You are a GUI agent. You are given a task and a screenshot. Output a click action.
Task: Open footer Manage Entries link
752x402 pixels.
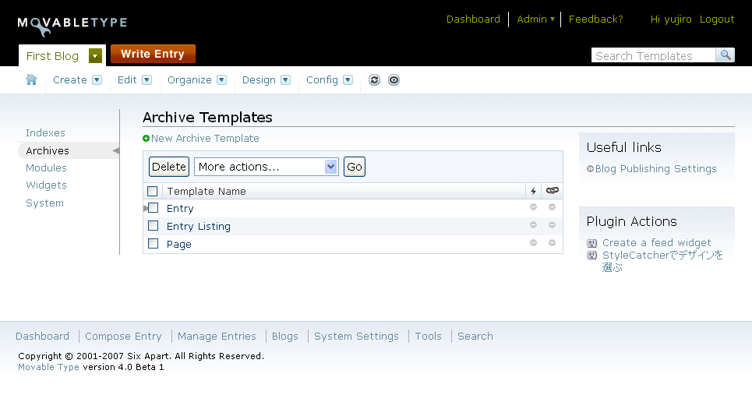click(x=217, y=337)
